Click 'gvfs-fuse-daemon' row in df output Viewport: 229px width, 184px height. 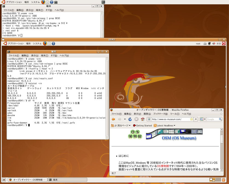41,123
